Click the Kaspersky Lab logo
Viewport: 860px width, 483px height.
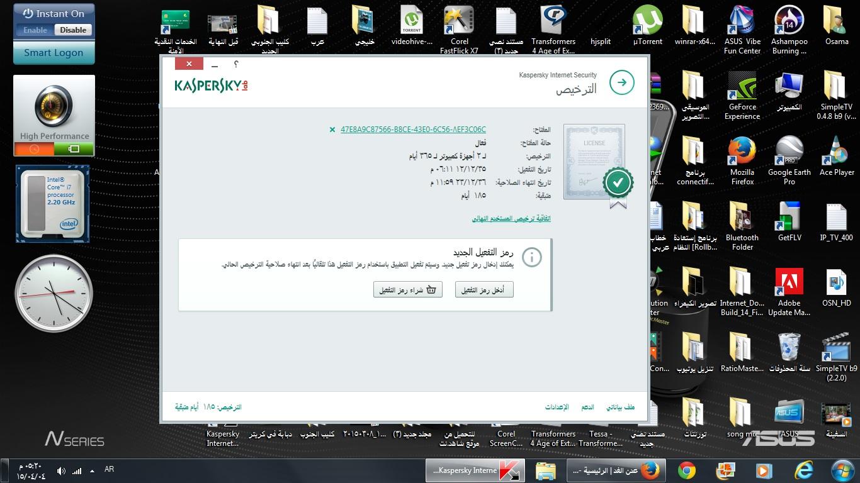[211, 86]
